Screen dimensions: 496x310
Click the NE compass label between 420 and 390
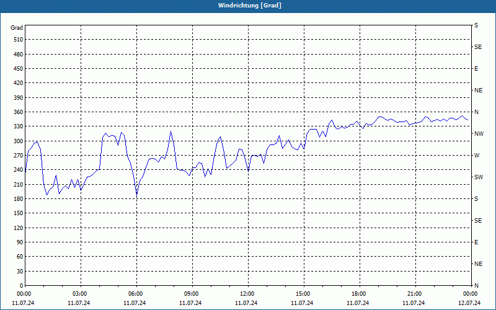478,91
